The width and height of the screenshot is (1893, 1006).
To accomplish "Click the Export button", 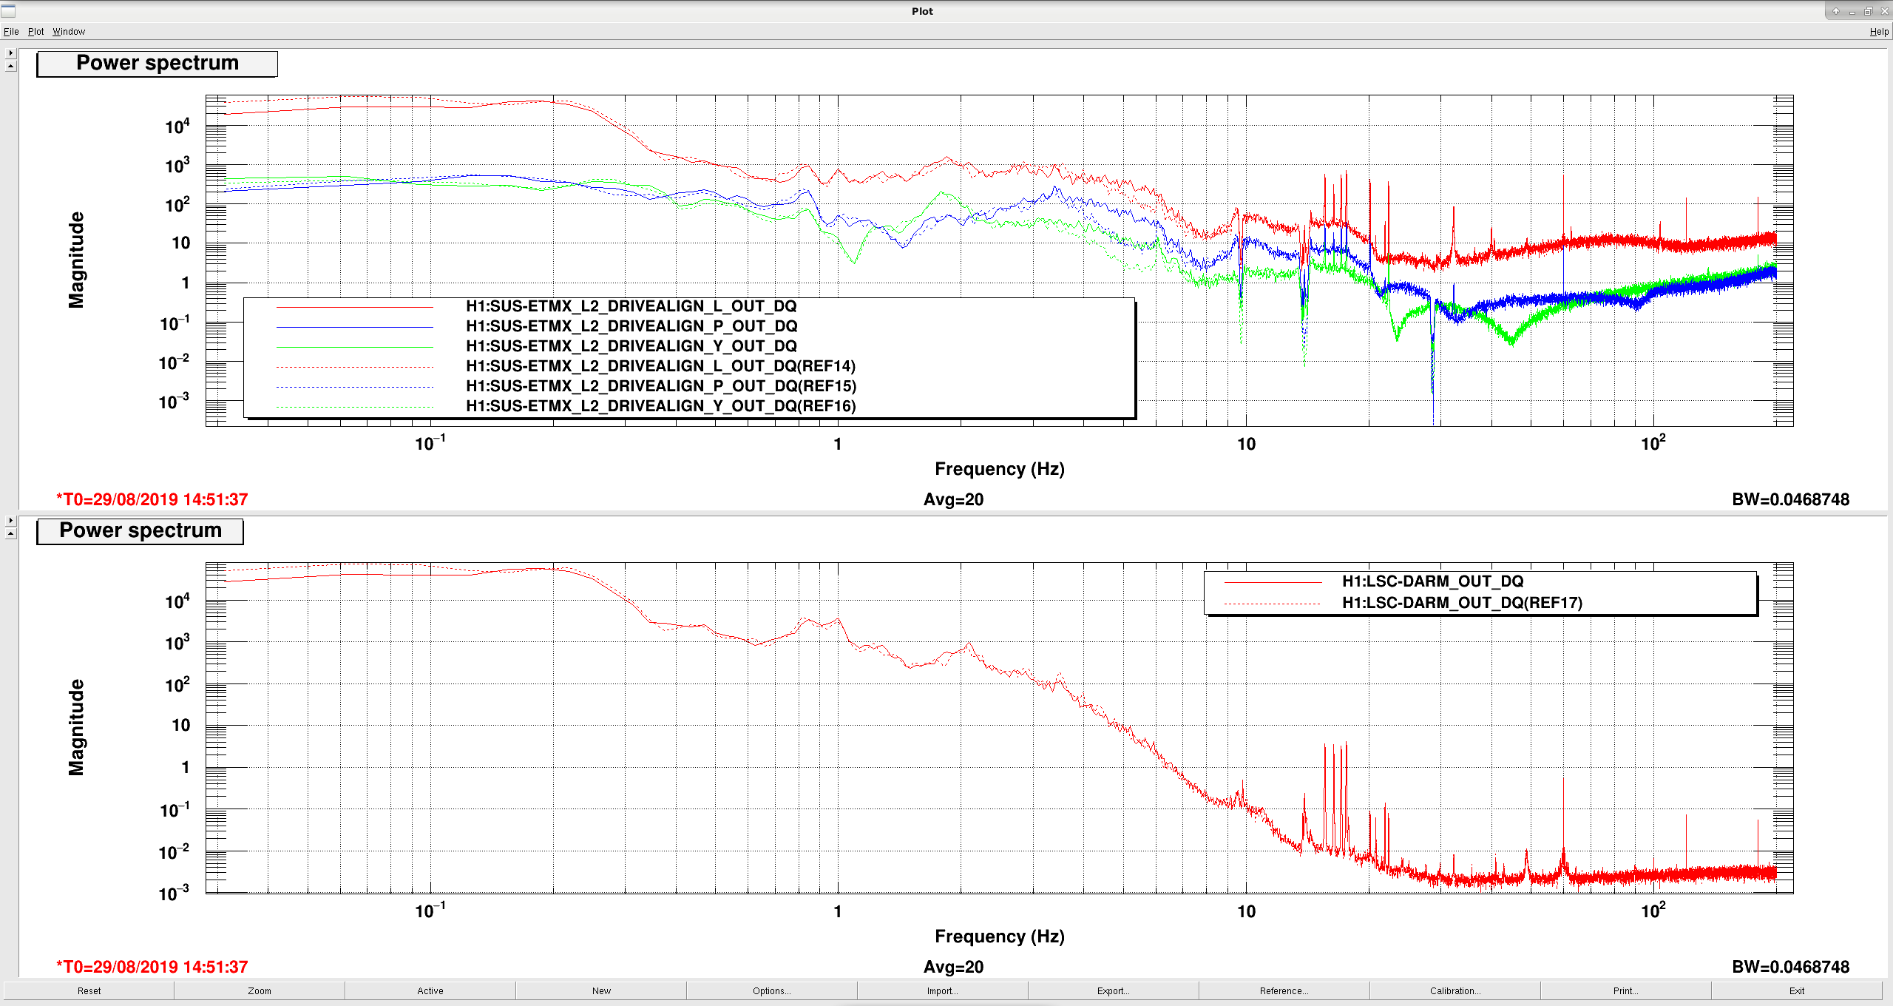I will 1114,990.
